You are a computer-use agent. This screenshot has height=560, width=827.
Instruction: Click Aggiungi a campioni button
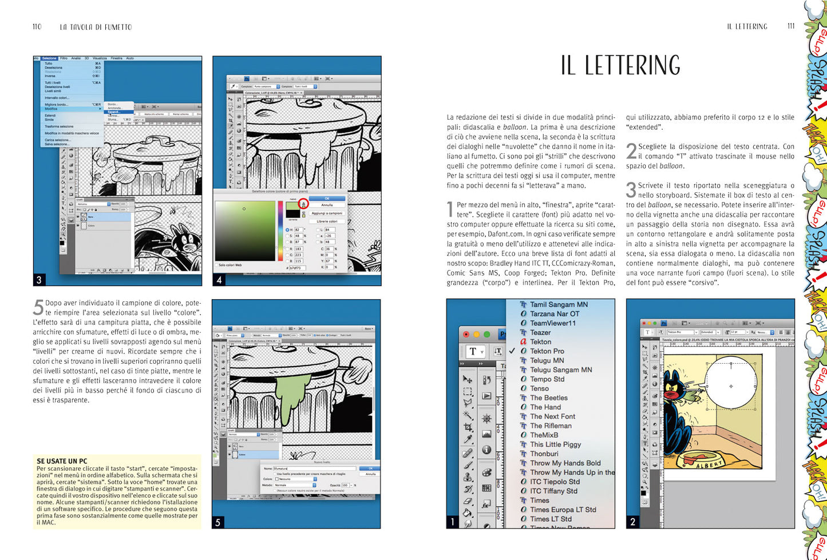pyautogui.click(x=327, y=213)
